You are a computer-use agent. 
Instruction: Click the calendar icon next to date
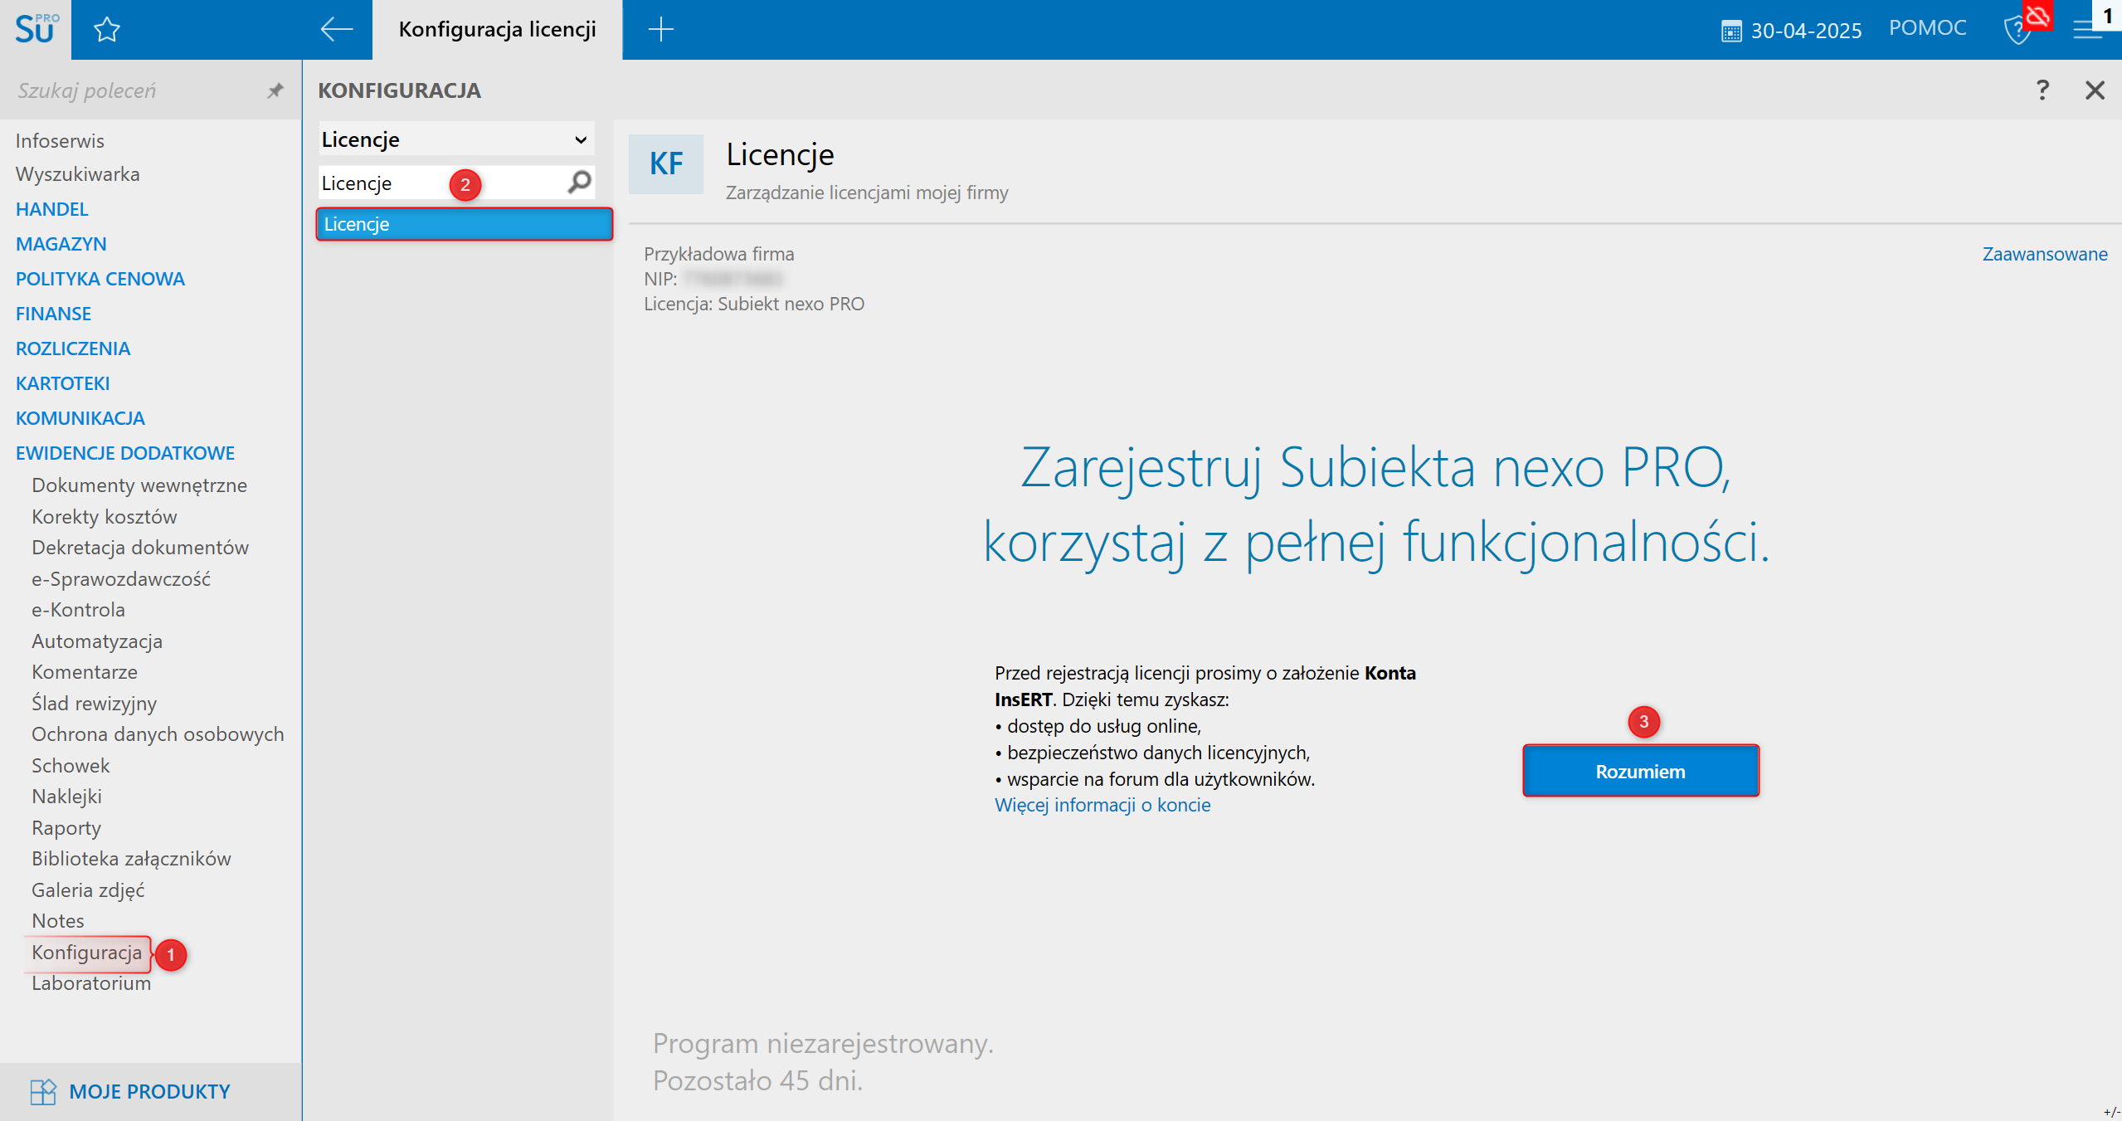(1730, 32)
